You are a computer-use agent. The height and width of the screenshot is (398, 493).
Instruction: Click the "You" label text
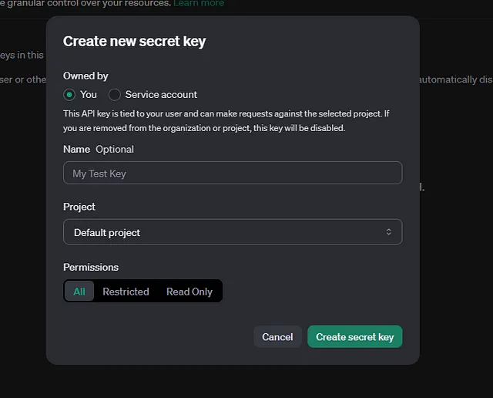[x=89, y=94]
